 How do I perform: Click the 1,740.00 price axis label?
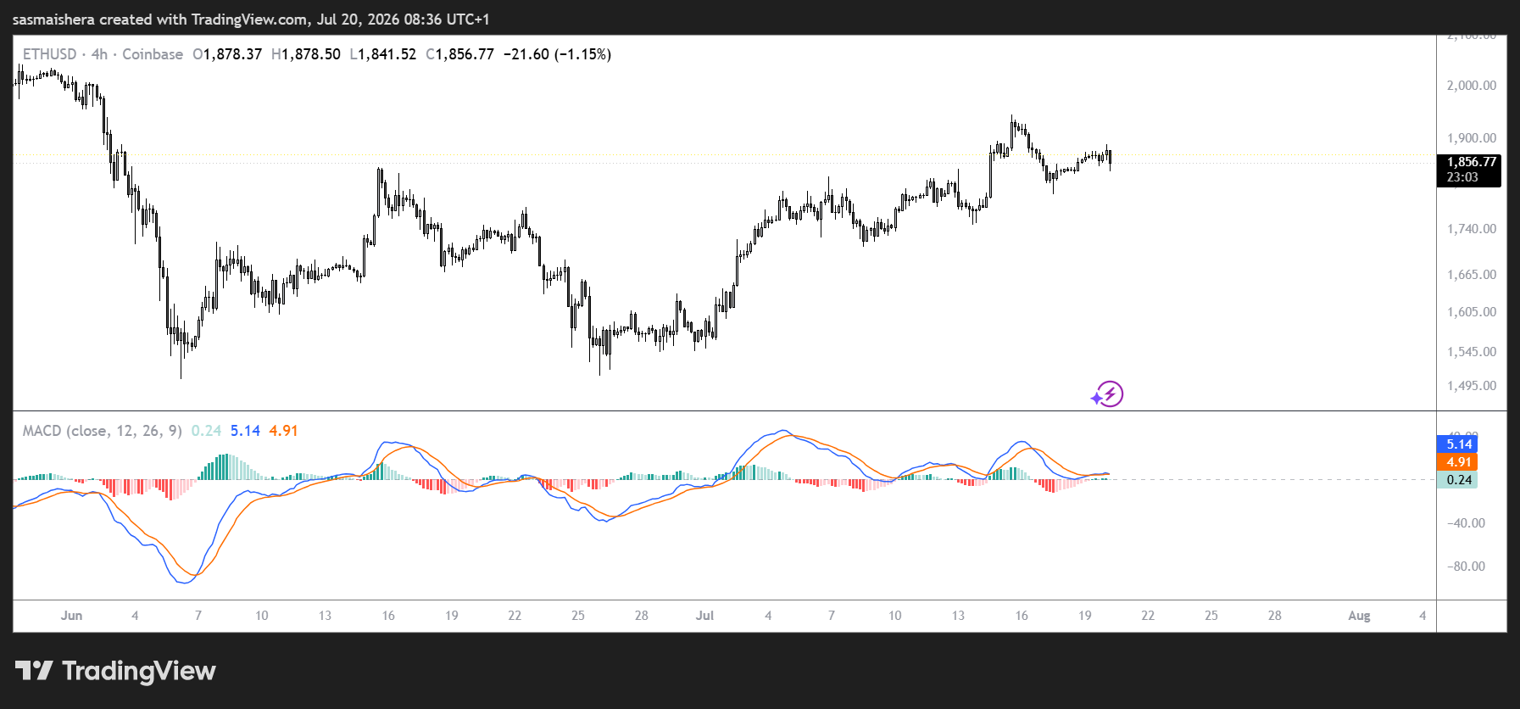(1472, 229)
